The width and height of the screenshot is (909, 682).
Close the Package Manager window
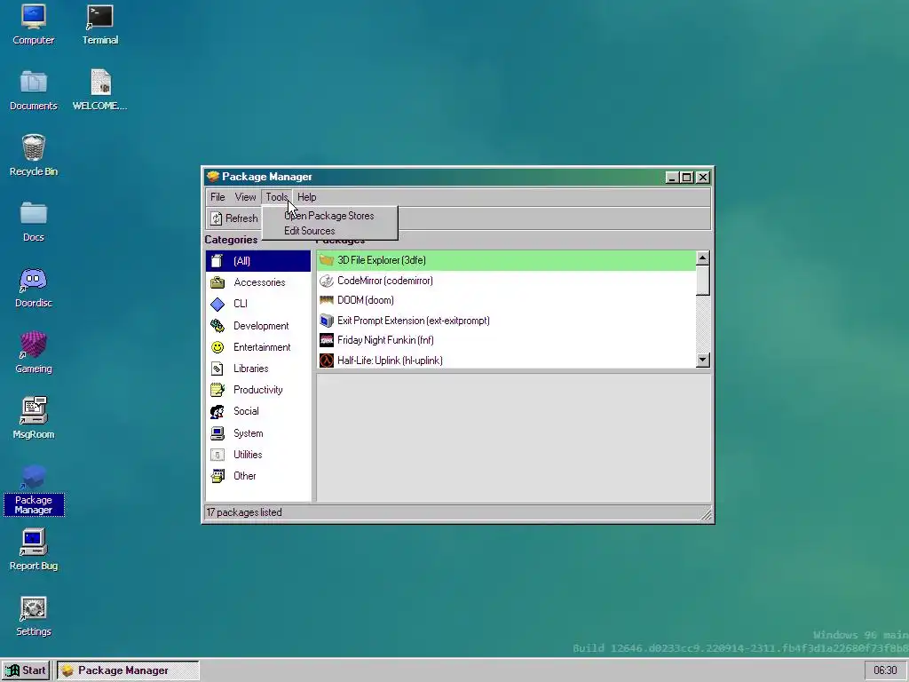tap(703, 177)
